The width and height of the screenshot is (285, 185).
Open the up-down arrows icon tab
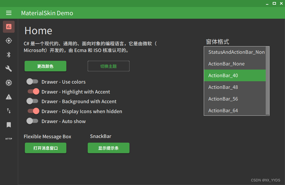coord(9,111)
